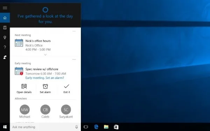Click Spec review calendar alert icon
The height and width of the screenshot is (131, 210).
[19, 71]
